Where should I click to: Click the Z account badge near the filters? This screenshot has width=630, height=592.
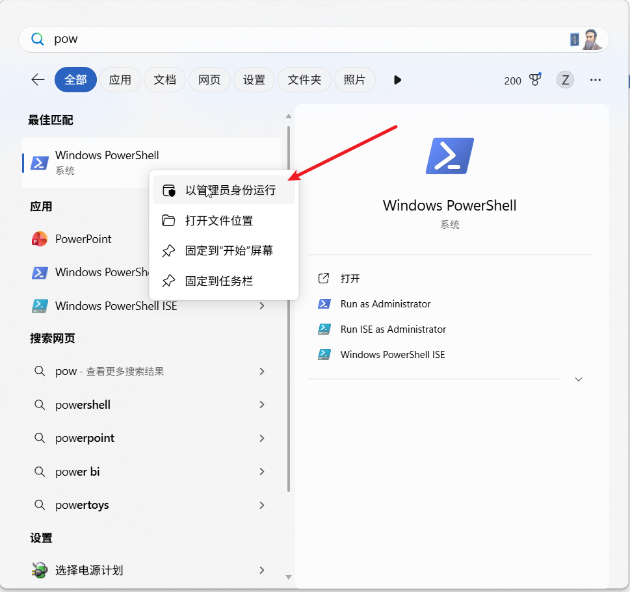pyautogui.click(x=564, y=79)
